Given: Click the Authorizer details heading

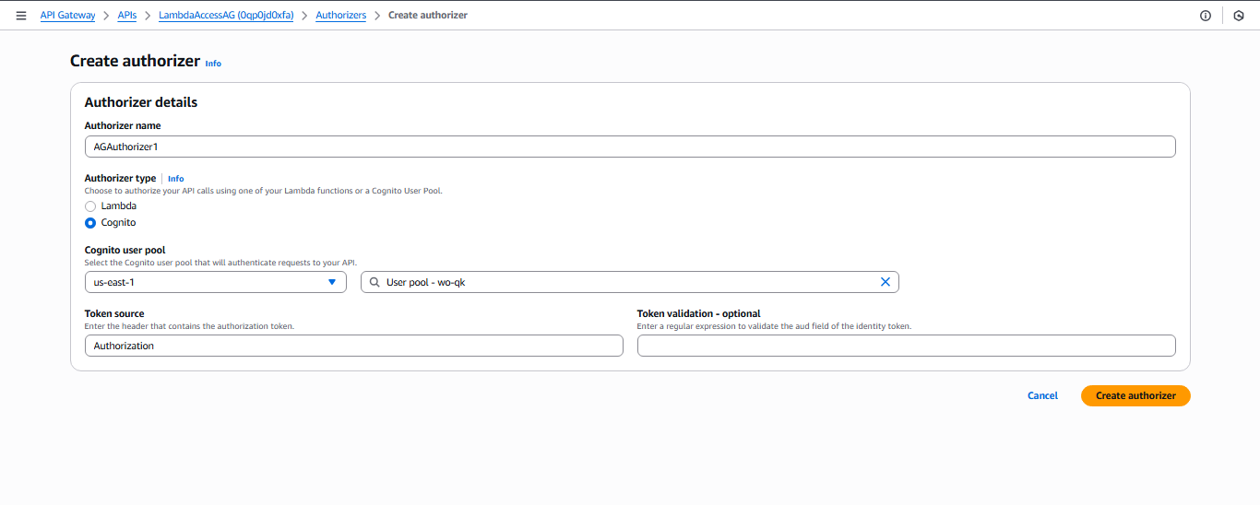Looking at the screenshot, I should pos(141,102).
